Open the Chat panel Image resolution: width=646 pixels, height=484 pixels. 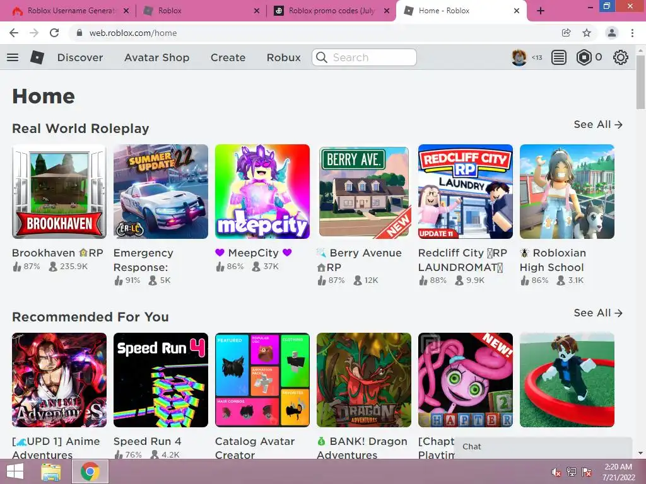(x=543, y=447)
